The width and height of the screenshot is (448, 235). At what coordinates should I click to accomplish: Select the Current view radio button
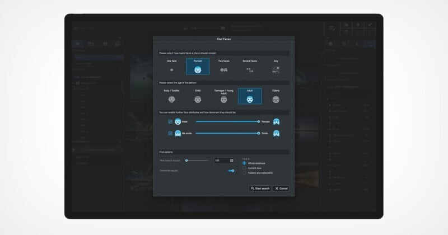[244, 168]
